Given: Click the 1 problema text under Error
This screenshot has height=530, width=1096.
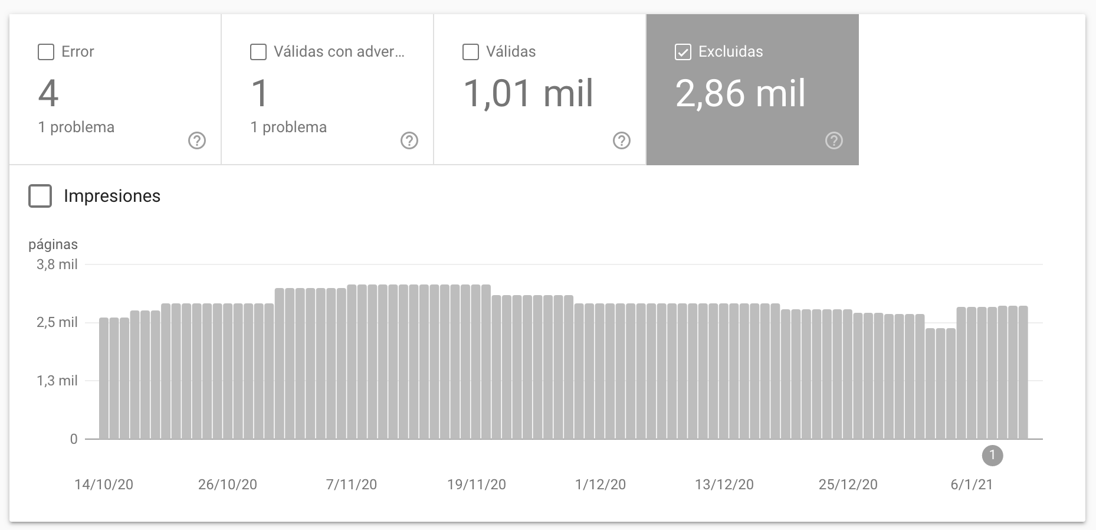Looking at the screenshot, I should (76, 127).
